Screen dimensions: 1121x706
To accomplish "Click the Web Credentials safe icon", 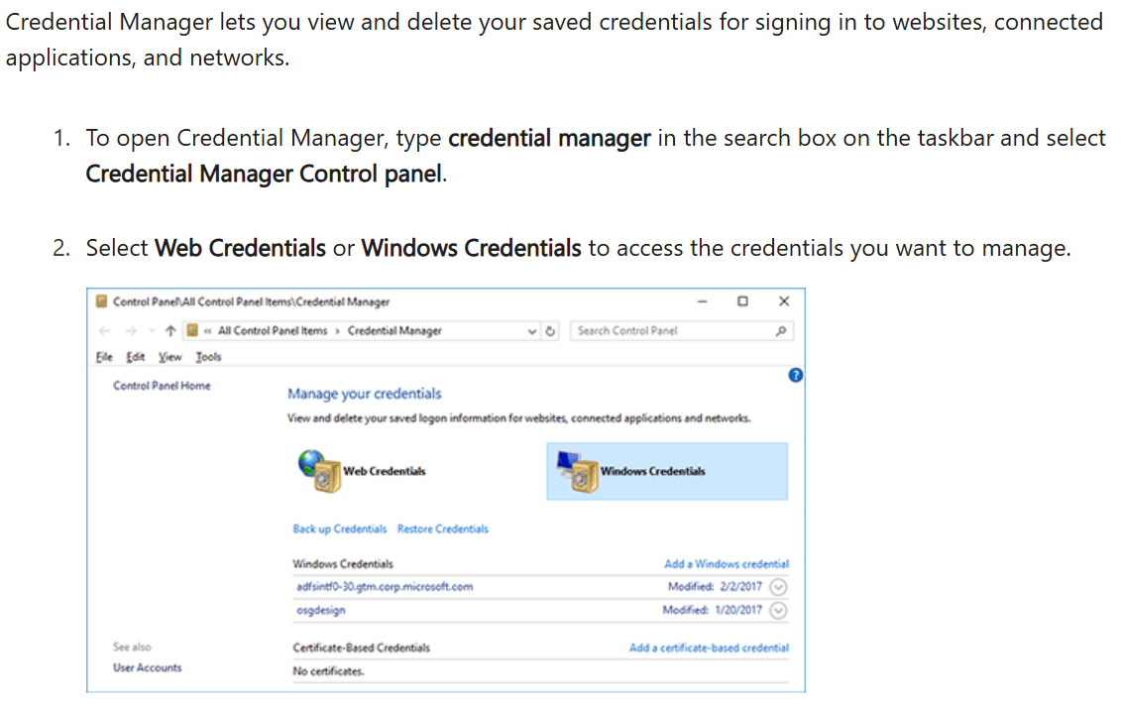I will [319, 471].
